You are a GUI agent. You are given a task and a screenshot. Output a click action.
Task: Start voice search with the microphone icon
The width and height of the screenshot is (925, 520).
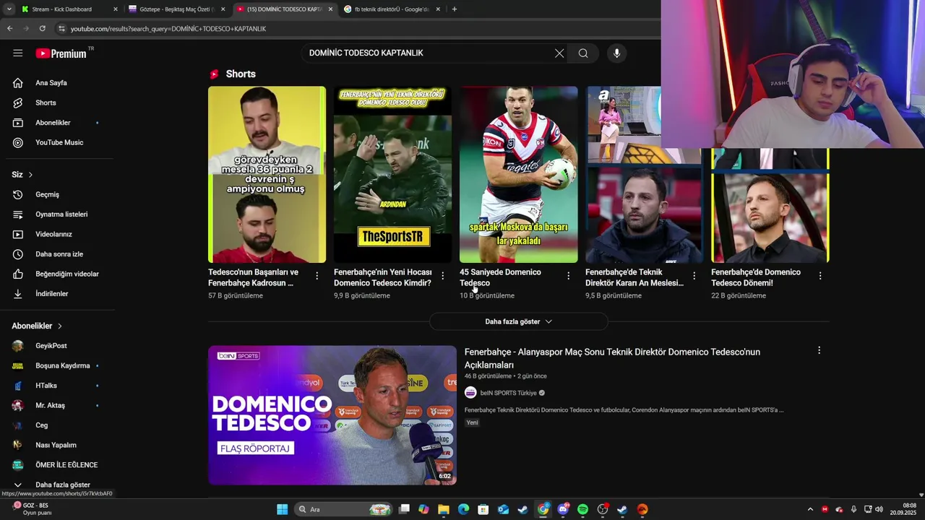pyautogui.click(x=616, y=53)
